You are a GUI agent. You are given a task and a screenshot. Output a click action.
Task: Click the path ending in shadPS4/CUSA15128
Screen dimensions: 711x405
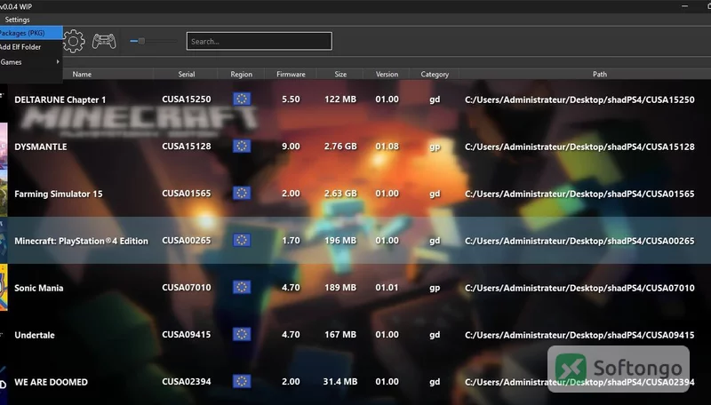(x=579, y=147)
